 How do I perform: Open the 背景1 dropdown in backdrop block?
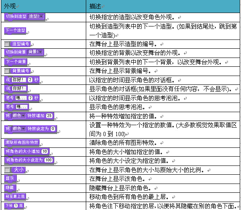point(35,52)
